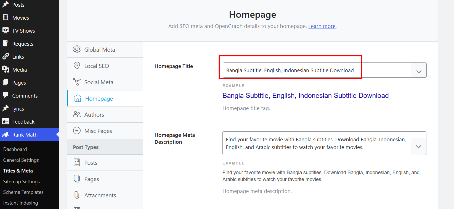Click the Pages stacked-sheets icon
This screenshot has width=454, height=209.
tap(6, 82)
